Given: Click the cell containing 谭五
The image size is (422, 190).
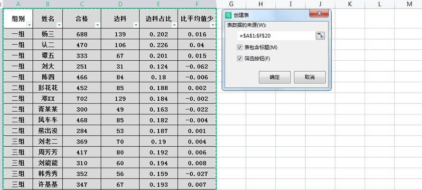Looking at the screenshot, I should 48,56.
